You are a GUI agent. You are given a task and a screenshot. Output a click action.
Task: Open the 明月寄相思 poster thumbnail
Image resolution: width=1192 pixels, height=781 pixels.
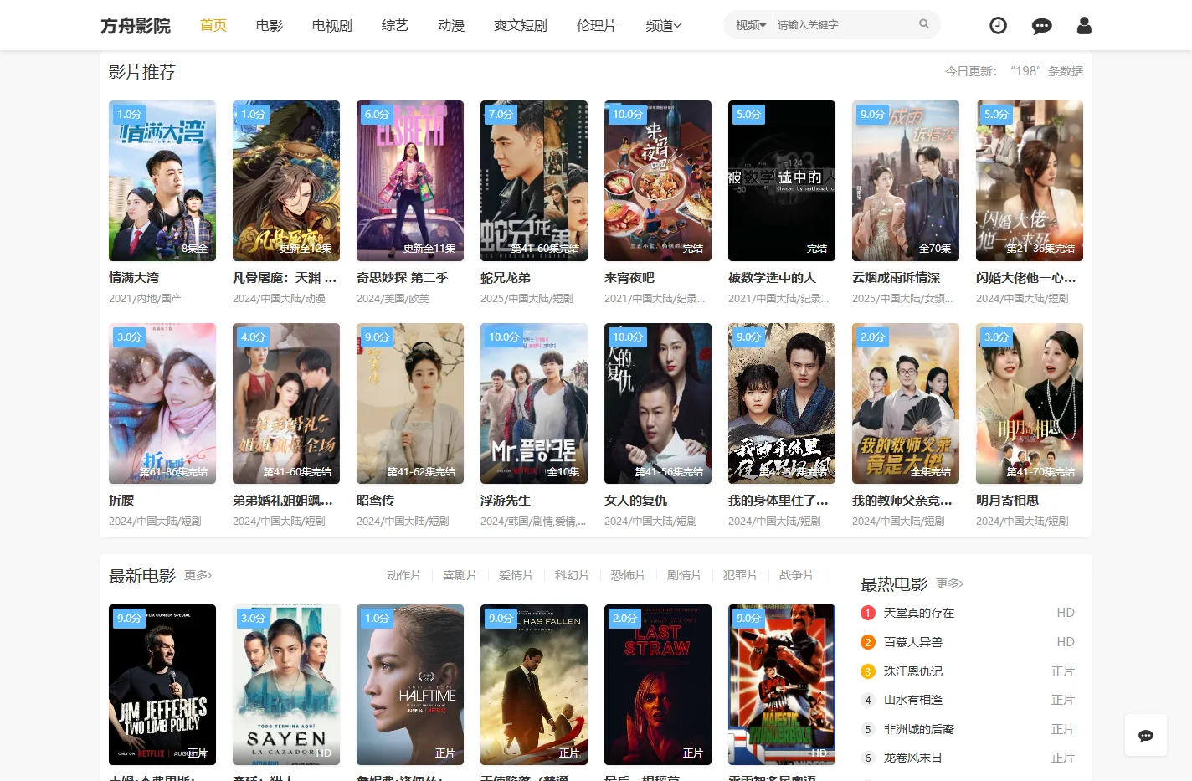pos(1030,403)
